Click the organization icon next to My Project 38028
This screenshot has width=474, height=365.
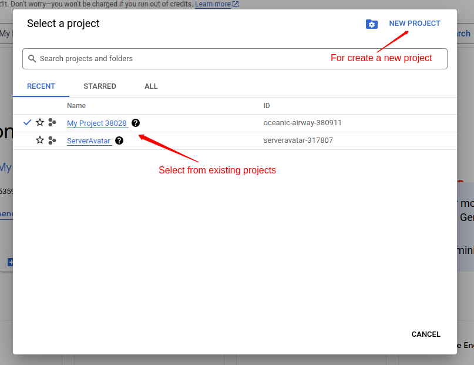point(52,122)
